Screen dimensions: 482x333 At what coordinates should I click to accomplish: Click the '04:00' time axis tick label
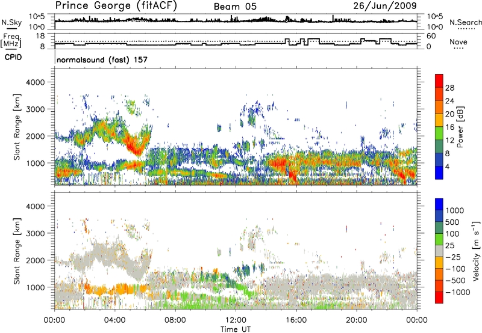[x=114, y=320]
